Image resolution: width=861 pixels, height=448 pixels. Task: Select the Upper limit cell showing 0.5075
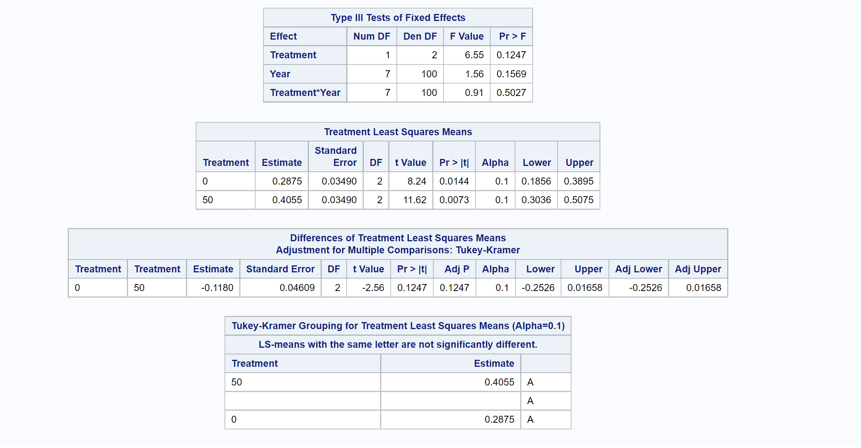pyautogui.click(x=578, y=200)
